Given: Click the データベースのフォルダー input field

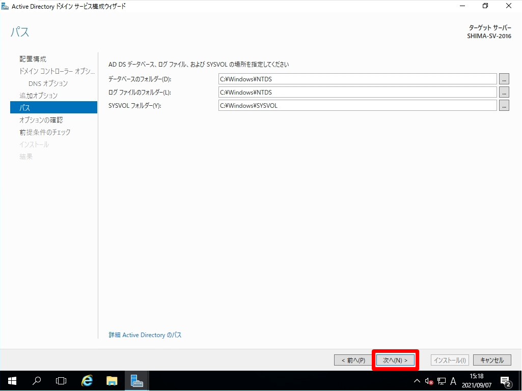Looking at the screenshot, I should [x=358, y=79].
